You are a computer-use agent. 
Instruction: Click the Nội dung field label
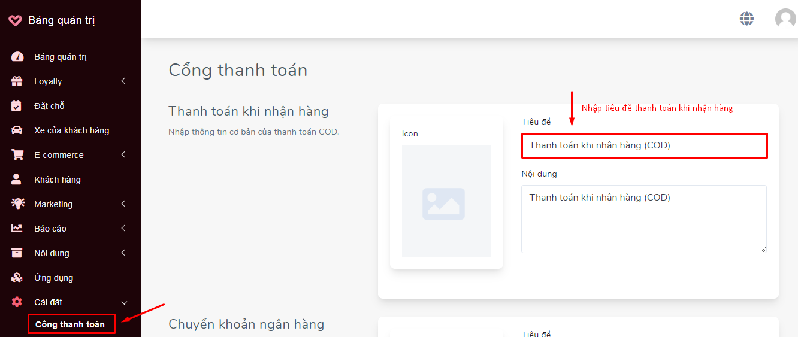point(539,174)
